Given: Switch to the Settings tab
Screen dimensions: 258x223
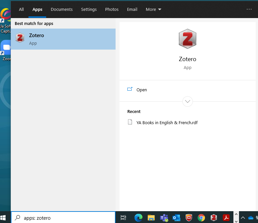Looking at the screenshot, I should (89, 10).
